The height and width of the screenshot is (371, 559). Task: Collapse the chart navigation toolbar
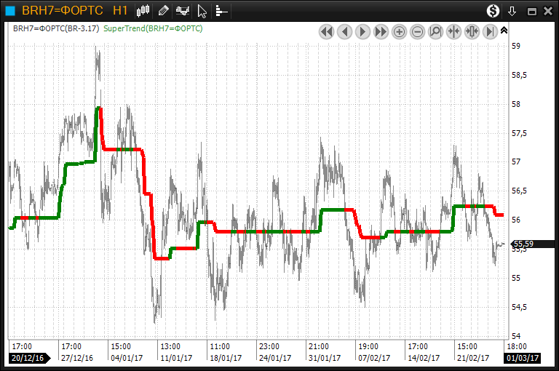(504, 30)
